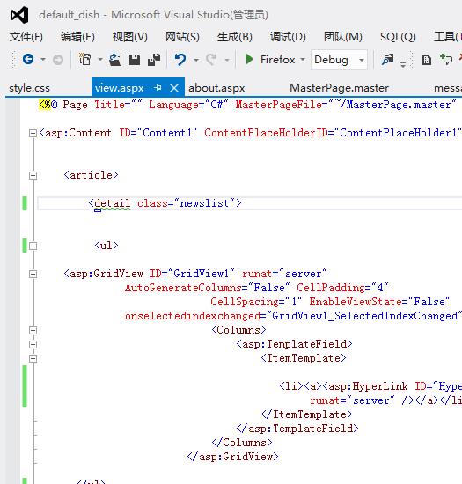
Task: Undo the last edit
Action: pyautogui.click(x=180, y=59)
